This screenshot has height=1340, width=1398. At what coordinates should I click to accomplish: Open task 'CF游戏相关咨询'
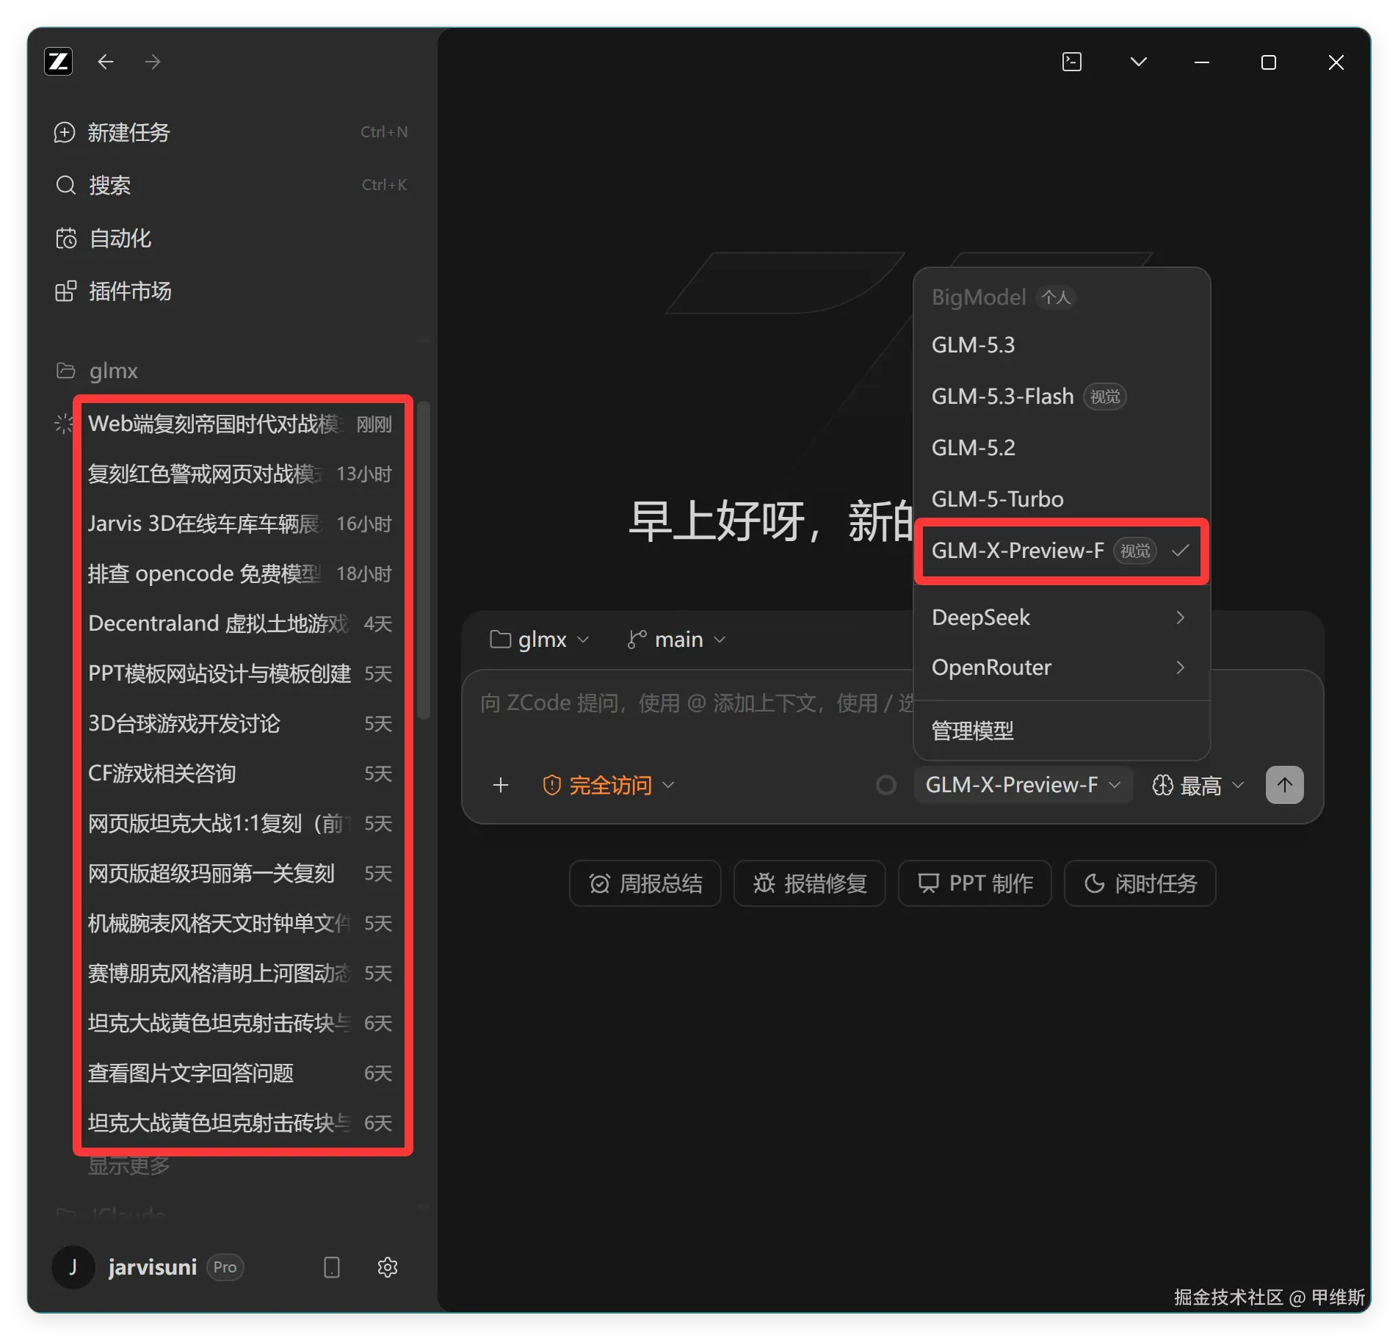240,773
